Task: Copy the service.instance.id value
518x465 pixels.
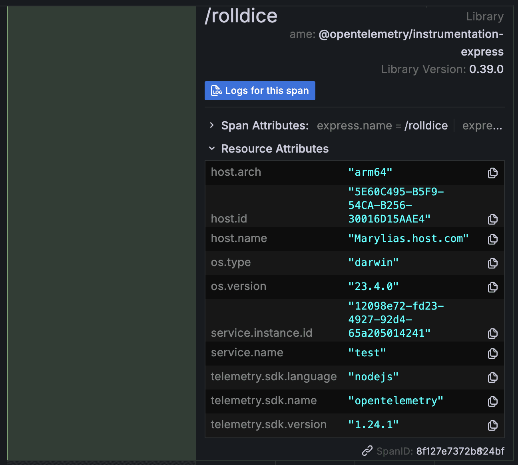Action: [x=493, y=333]
